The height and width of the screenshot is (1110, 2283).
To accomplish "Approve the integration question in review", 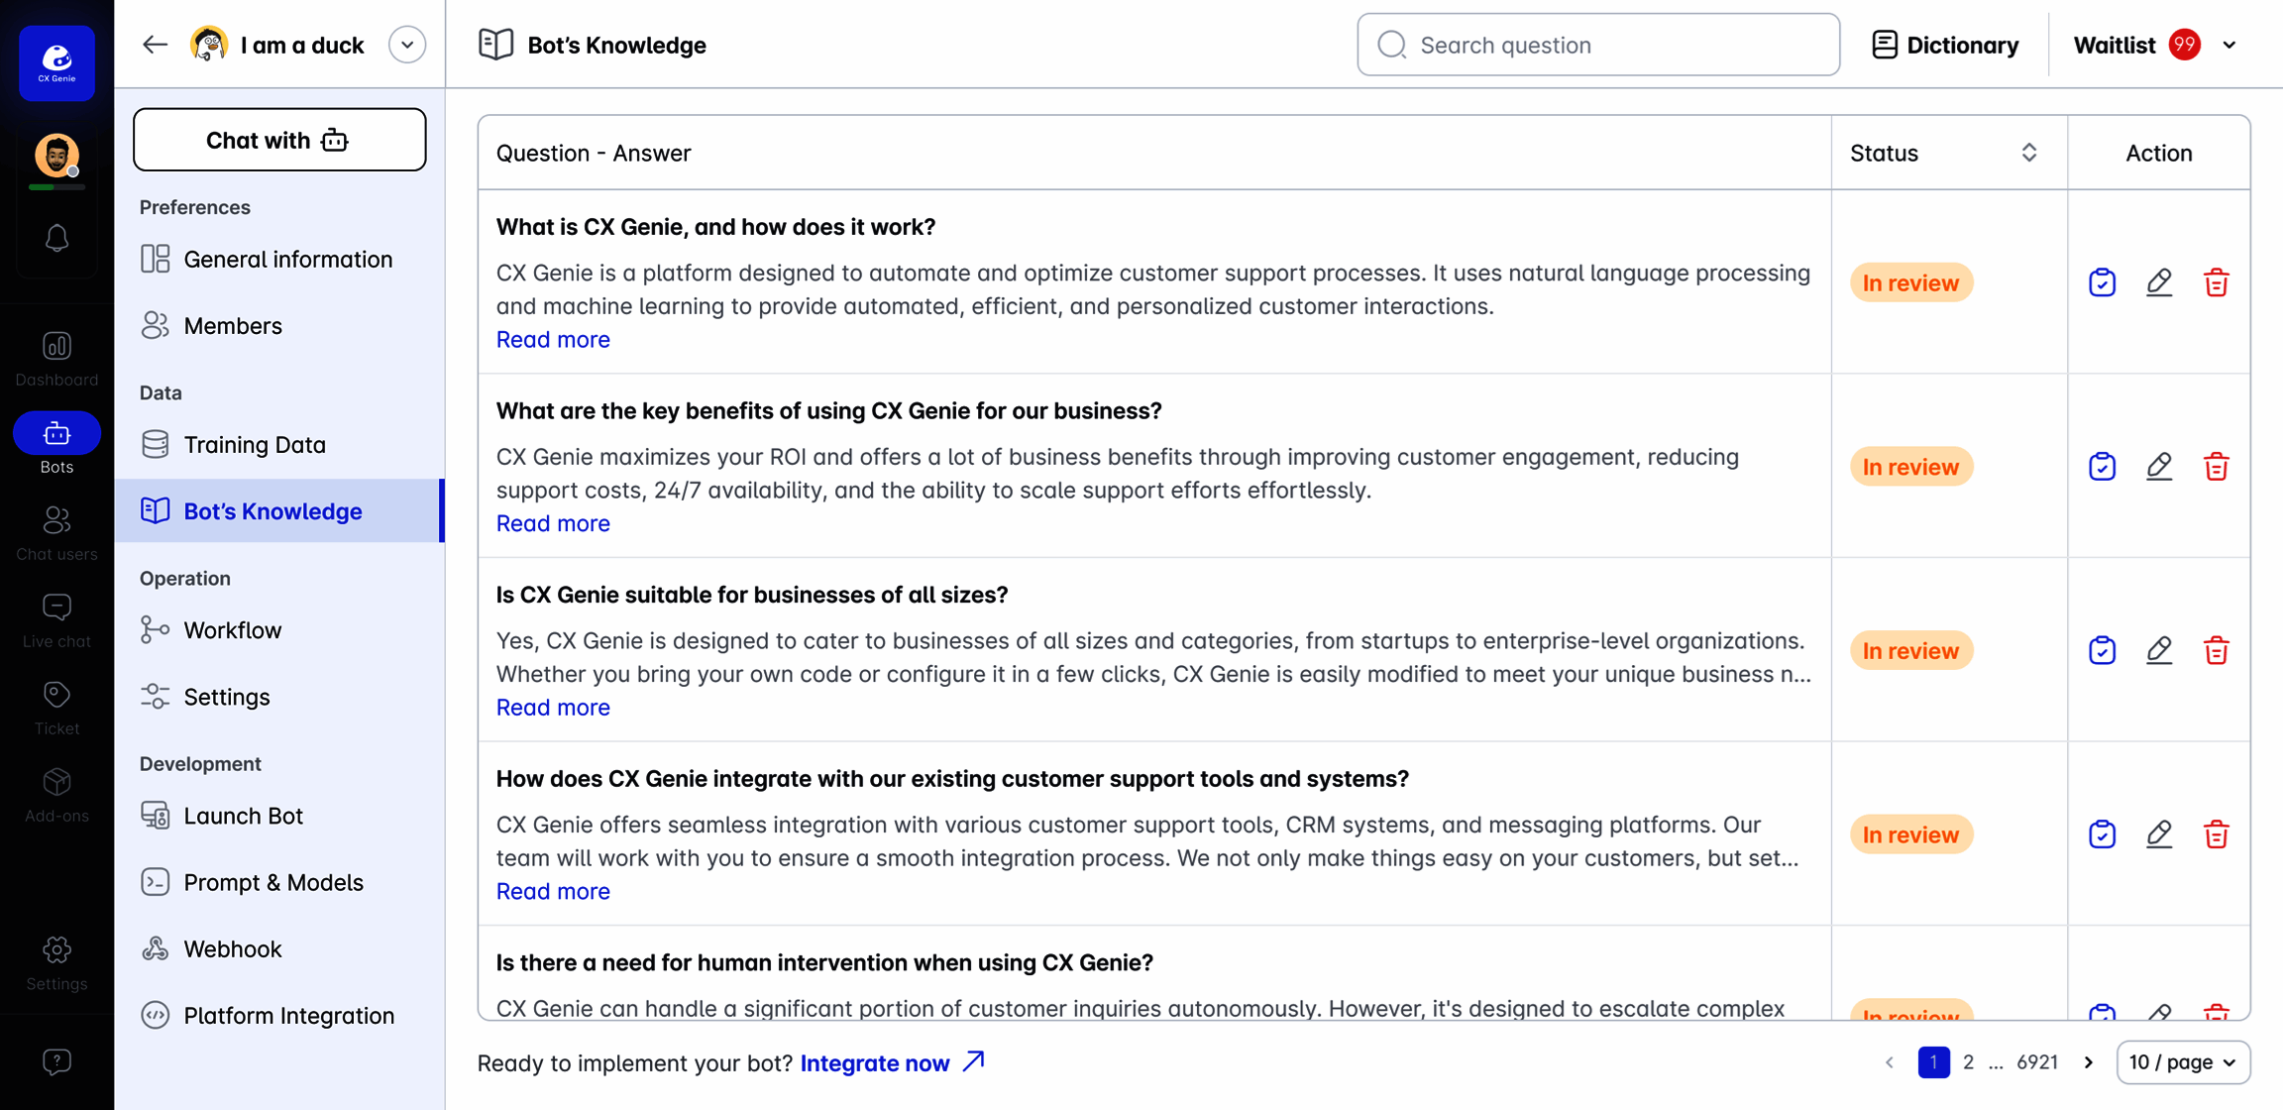I will tap(2102, 834).
